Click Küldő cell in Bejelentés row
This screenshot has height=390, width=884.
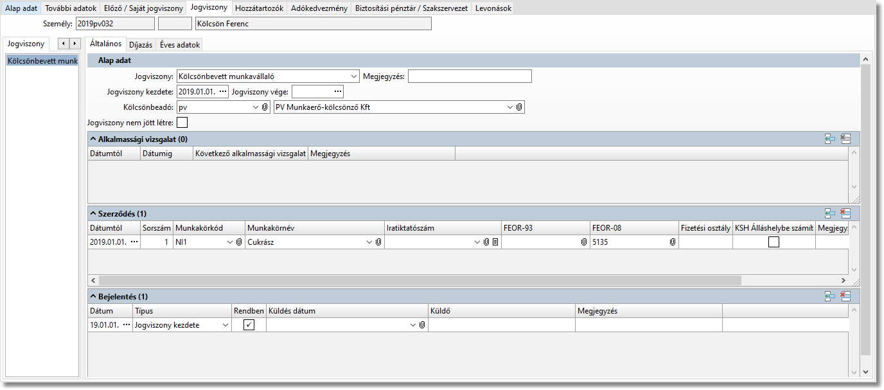coord(502,325)
